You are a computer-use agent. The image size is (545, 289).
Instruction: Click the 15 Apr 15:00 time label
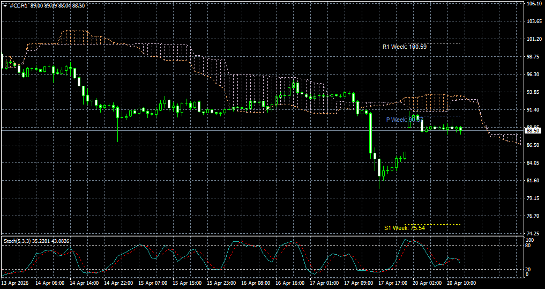(188, 284)
